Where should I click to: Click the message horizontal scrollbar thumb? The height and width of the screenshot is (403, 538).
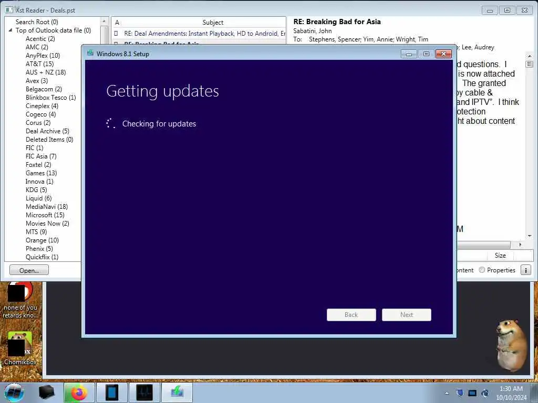coord(484,245)
